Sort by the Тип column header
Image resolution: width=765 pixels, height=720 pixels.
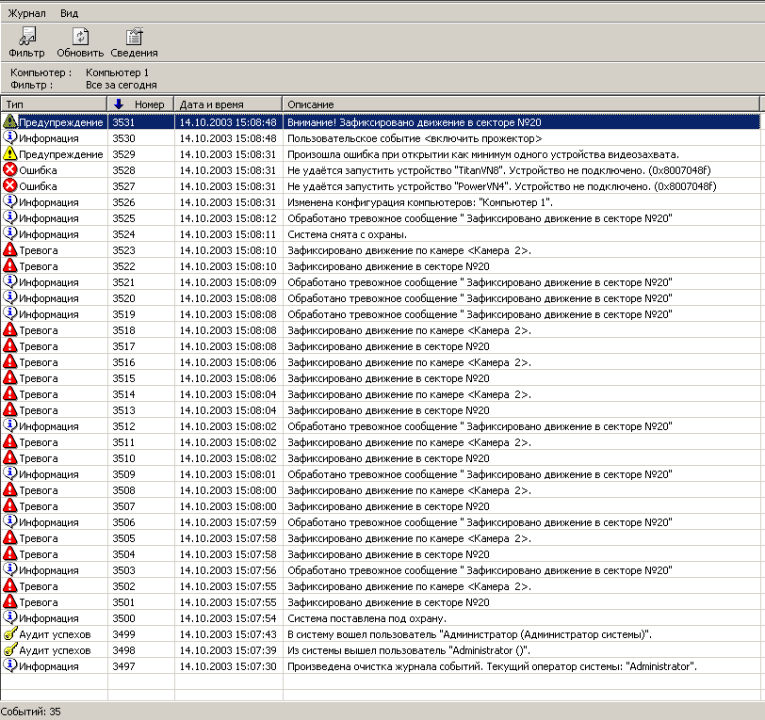[54, 104]
